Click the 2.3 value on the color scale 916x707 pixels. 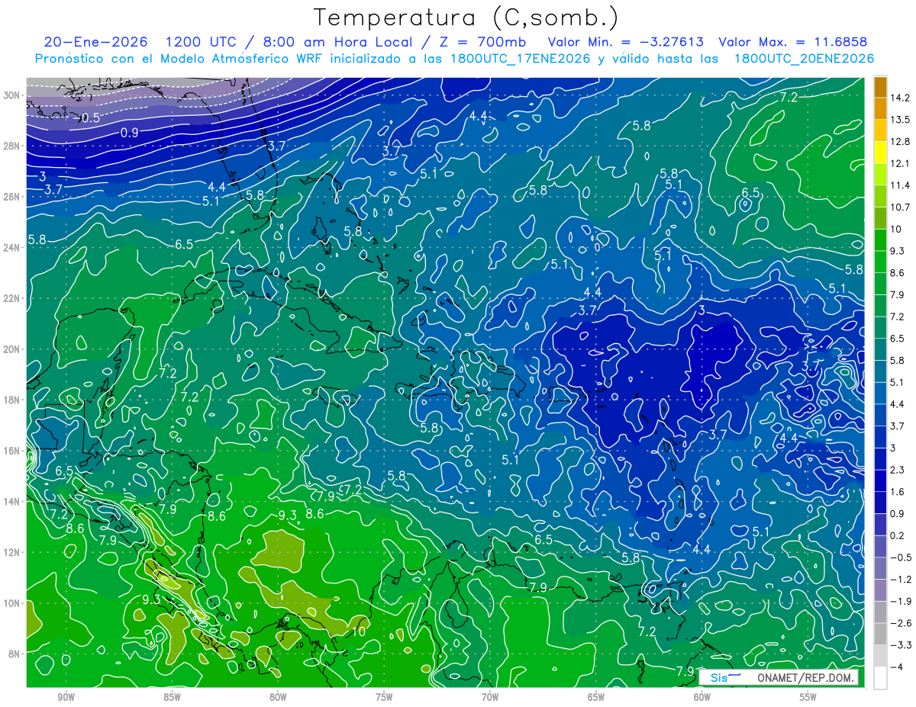coord(898,470)
